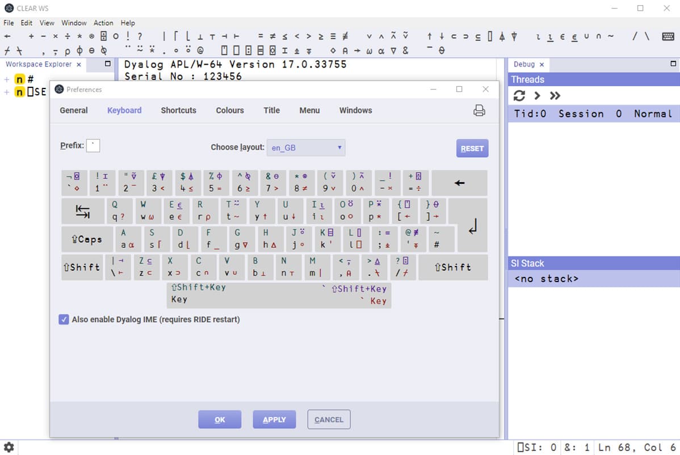Confirm preferences with OK
680x455 pixels.
point(220,419)
